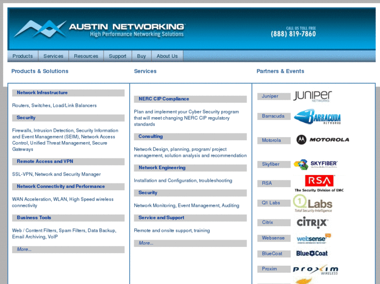
Task: Click the Juniper Networks logo image
Action: [x=313, y=96]
